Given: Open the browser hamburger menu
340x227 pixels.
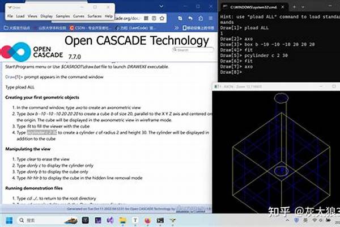Looking at the screenshot, I should (211, 18).
